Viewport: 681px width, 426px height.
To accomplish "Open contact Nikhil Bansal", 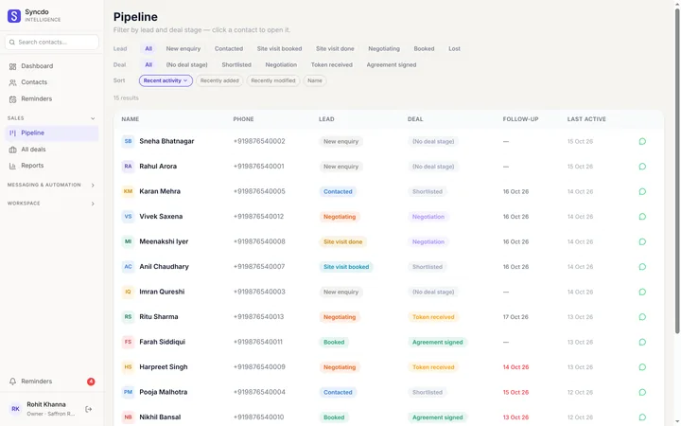I will tap(160, 417).
